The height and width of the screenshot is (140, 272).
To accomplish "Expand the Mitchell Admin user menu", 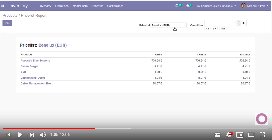I will pos(255,6).
